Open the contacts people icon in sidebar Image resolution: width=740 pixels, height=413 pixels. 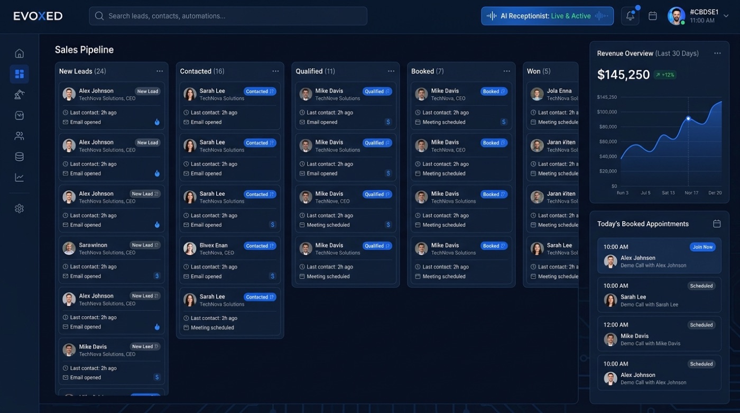pyautogui.click(x=19, y=136)
